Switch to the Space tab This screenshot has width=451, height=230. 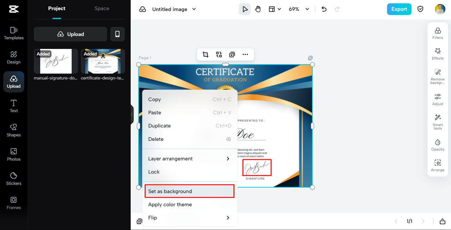102,8
